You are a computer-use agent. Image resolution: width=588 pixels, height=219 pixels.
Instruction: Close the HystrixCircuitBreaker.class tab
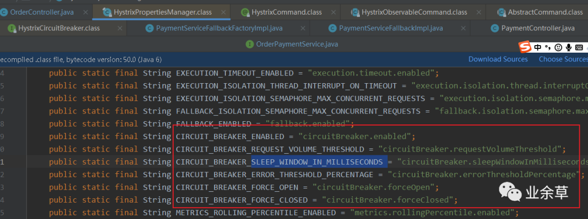click(x=120, y=28)
